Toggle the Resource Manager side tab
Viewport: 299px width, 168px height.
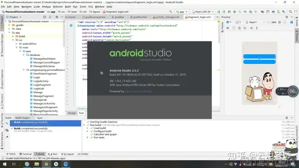tap(2, 45)
